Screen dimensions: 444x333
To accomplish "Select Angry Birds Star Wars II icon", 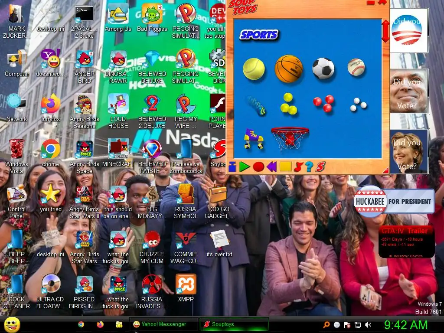I will [85, 202].
